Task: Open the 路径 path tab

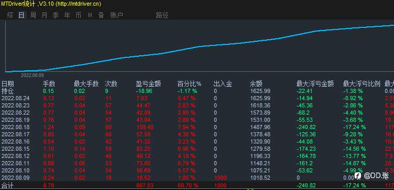Action: [162, 15]
